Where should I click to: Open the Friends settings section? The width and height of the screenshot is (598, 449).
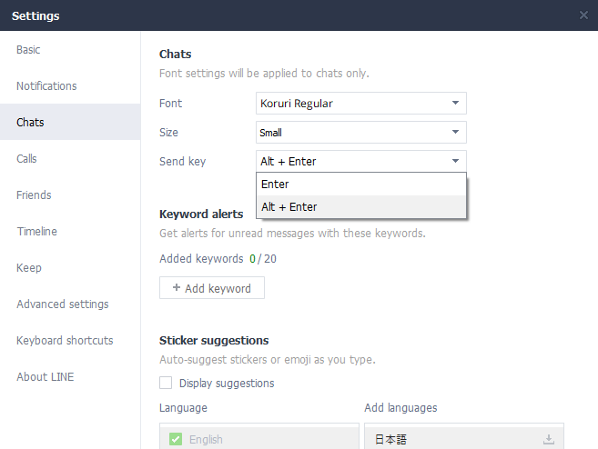click(x=35, y=195)
